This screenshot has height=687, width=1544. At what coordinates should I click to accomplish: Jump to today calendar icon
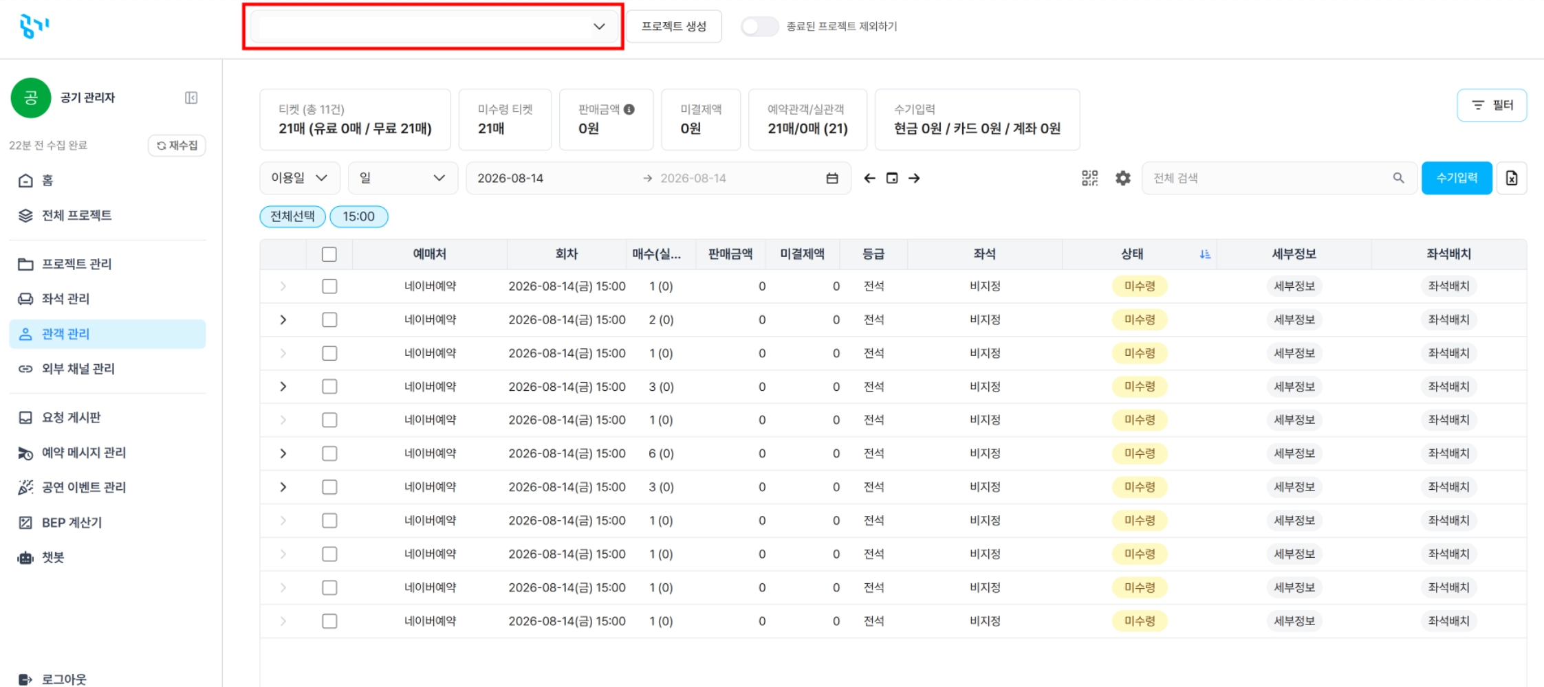892,178
